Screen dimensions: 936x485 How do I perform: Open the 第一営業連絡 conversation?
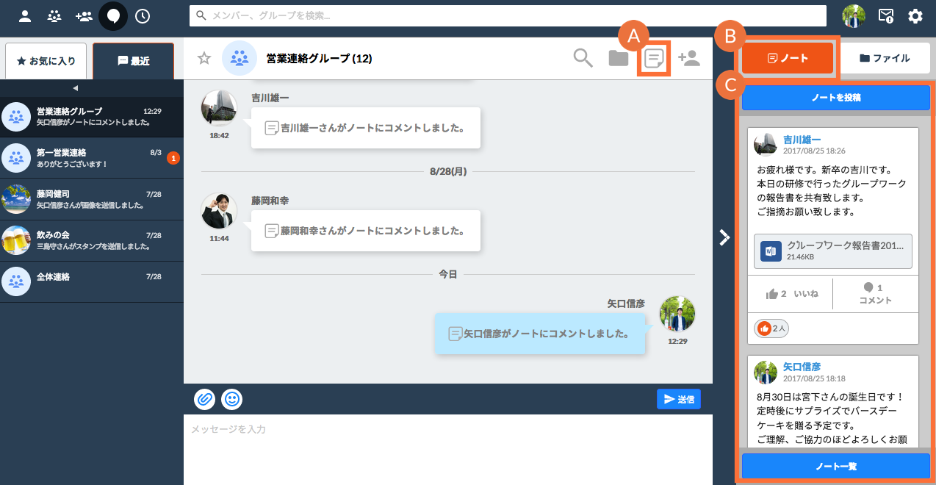[x=91, y=157]
